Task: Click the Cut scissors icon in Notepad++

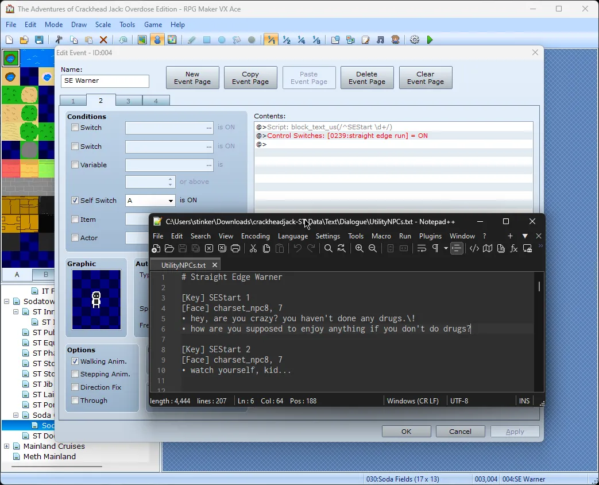Action: (x=253, y=248)
